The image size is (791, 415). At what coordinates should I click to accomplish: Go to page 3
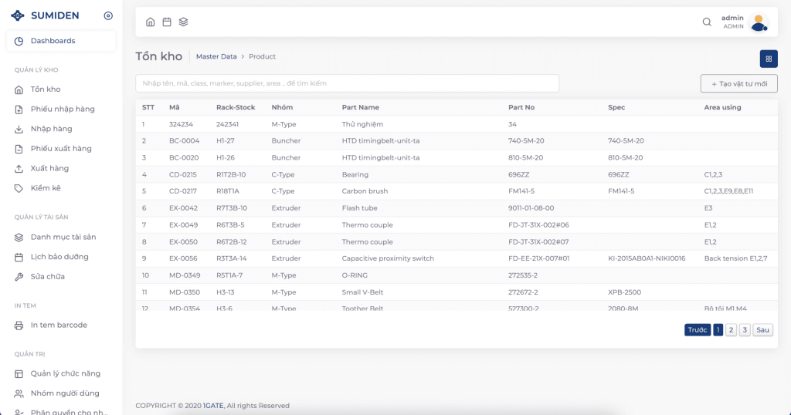click(745, 330)
